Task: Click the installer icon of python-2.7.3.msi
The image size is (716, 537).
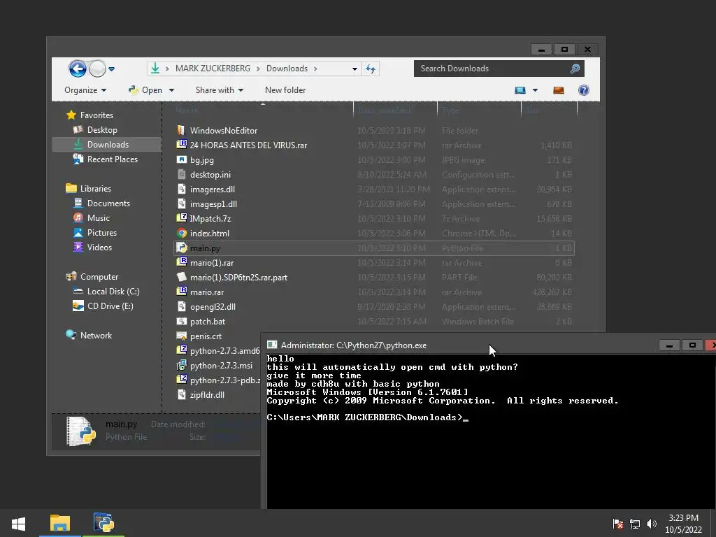Action: tap(182, 365)
